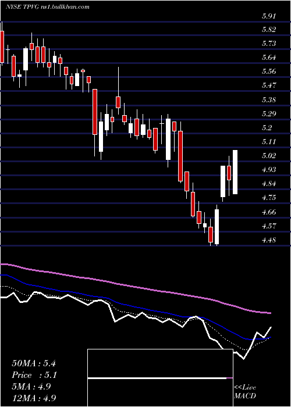Screen dimensions: 291x407
Task: Click the 'NYSE TPVG ns1.bullkhan.com' title text
Action: pyautogui.click(x=48, y=7)
